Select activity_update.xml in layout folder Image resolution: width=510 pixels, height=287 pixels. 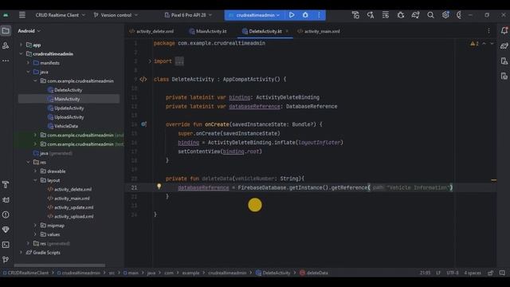click(x=71, y=207)
